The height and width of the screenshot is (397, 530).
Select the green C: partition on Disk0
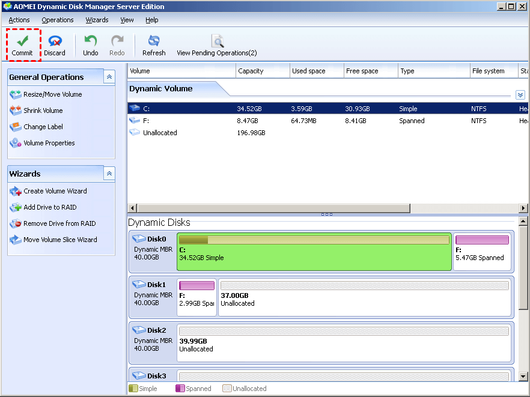pos(314,253)
